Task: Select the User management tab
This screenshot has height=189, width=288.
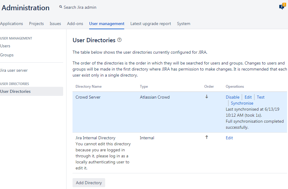Action: pos(107,24)
